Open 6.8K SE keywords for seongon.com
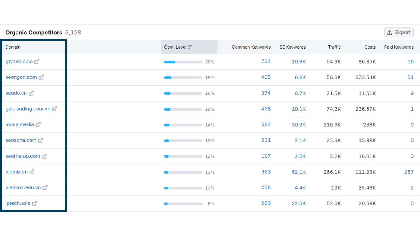The height and width of the screenshot is (236, 420). (x=300, y=77)
